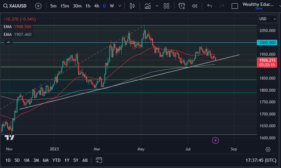Viewport: 281px width, 168px height.
Task: Open the XAUUSD symbol search
Action: click(16, 6)
